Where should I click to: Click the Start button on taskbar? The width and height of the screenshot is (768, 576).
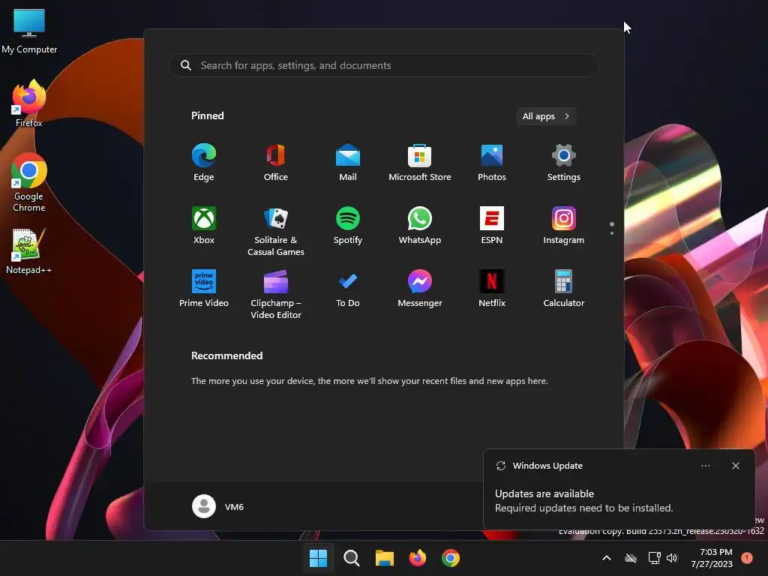[318, 558]
